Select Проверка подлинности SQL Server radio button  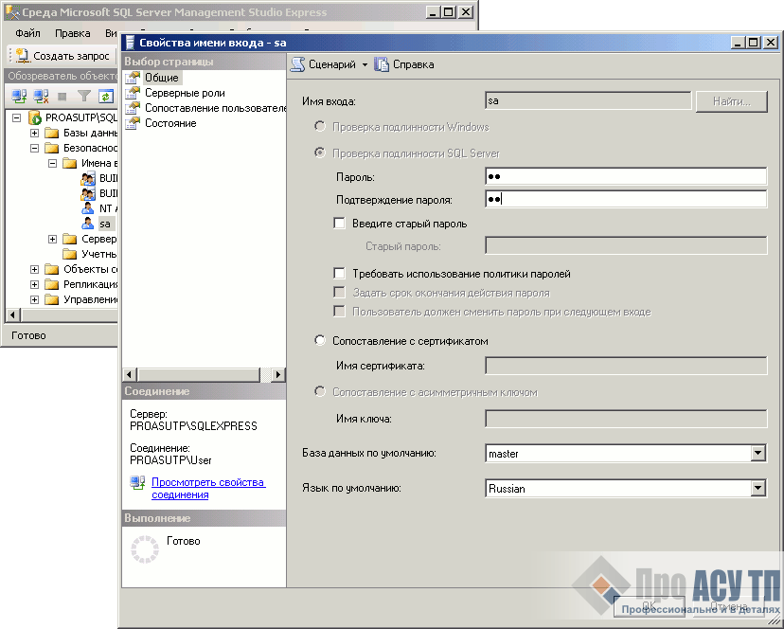320,153
